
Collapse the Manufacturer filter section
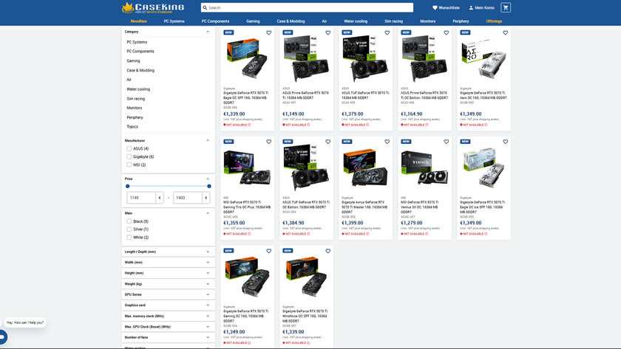point(208,140)
